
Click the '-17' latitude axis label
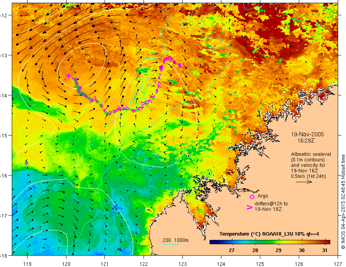point(5,215)
